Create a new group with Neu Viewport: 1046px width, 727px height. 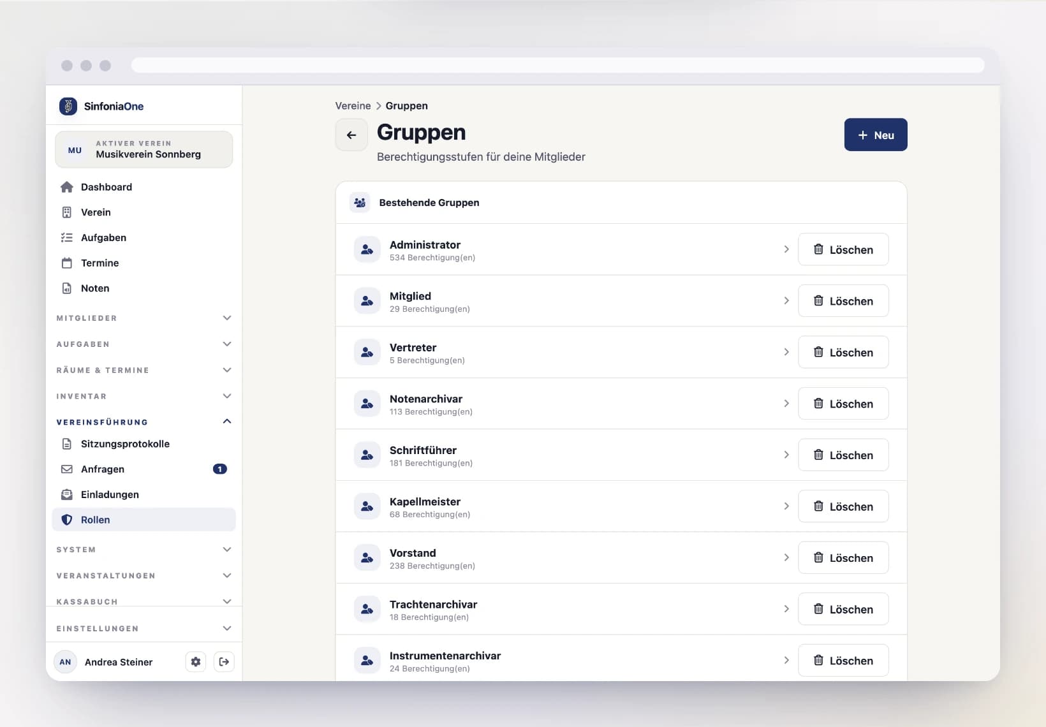point(876,135)
